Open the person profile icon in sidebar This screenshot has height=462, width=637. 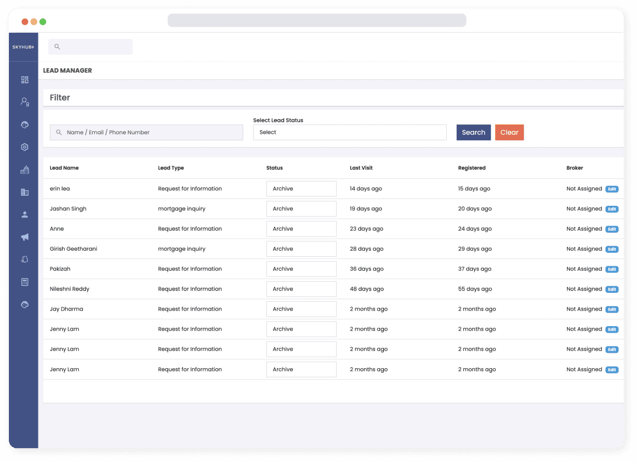pos(24,215)
